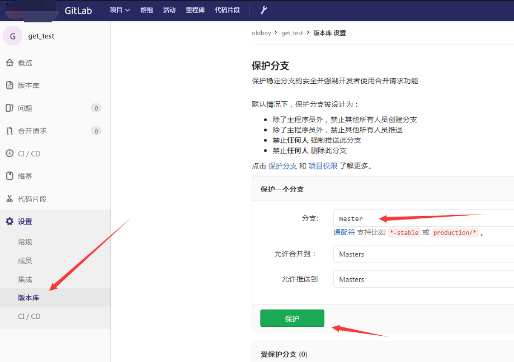Click the CI / CD rocket icon
Image resolution: width=514 pixels, height=362 pixels.
click(x=10, y=154)
